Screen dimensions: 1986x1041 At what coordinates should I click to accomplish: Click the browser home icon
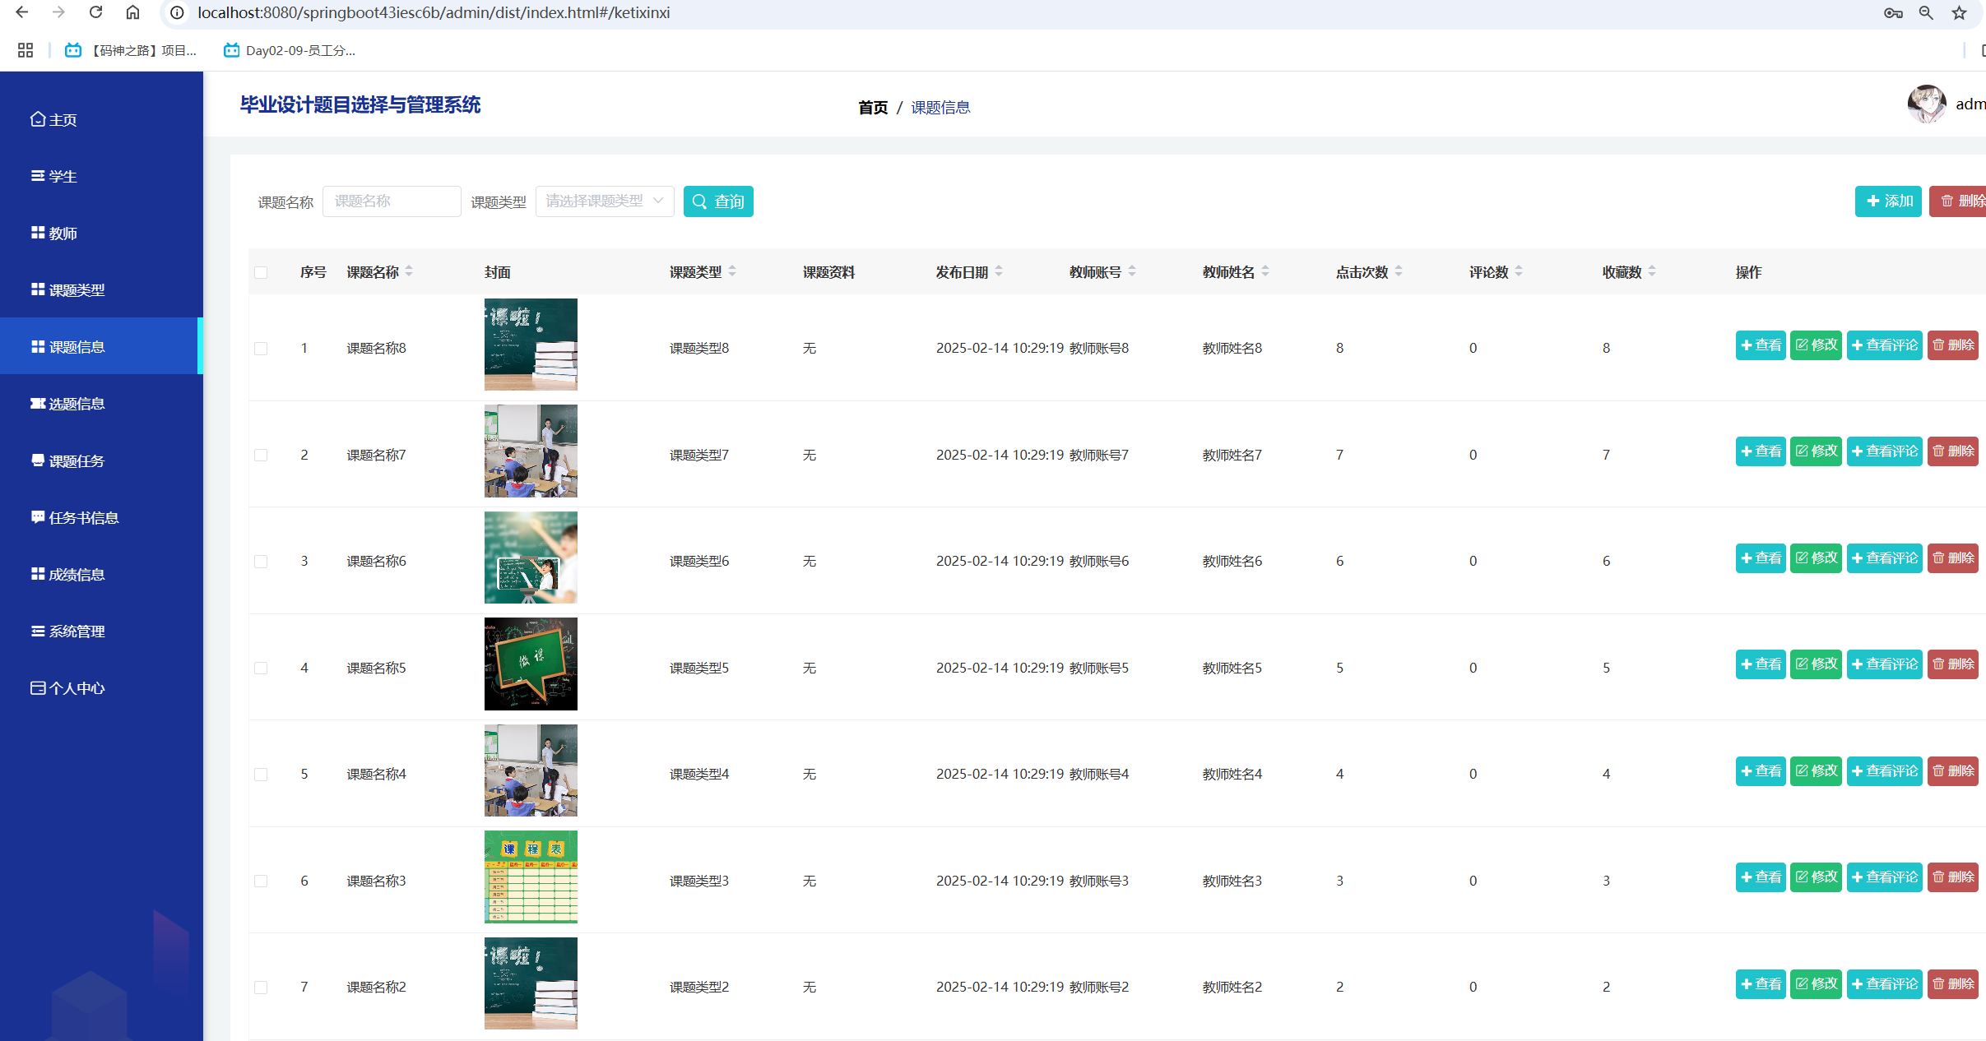pos(132,12)
